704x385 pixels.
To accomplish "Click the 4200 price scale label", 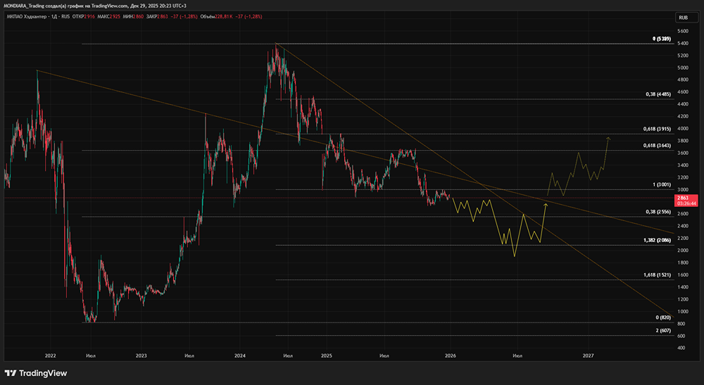I will pyautogui.click(x=682, y=116).
